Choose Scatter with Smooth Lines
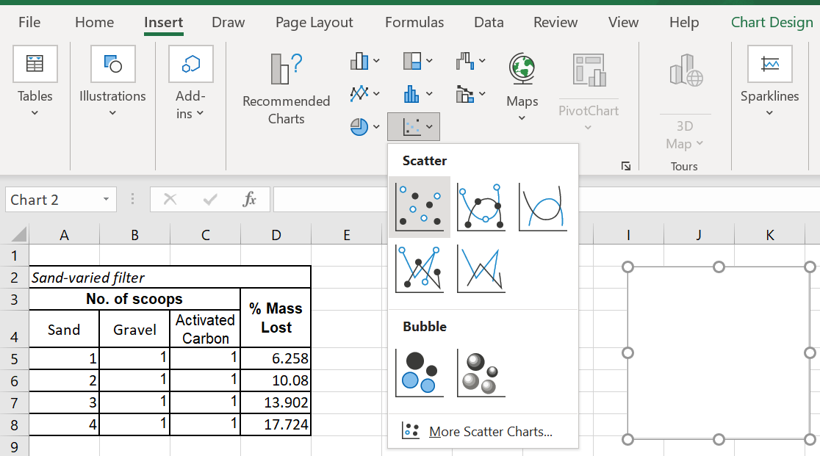Screen dimensions: 820x456 pos(543,207)
